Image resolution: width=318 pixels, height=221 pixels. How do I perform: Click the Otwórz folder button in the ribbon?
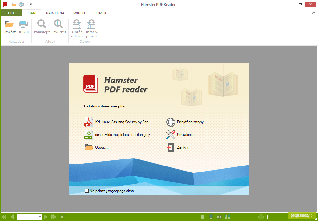pyautogui.click(x=10, y=27)
